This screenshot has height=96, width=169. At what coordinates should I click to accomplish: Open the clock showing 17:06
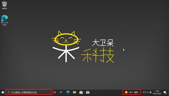[157, 92]
